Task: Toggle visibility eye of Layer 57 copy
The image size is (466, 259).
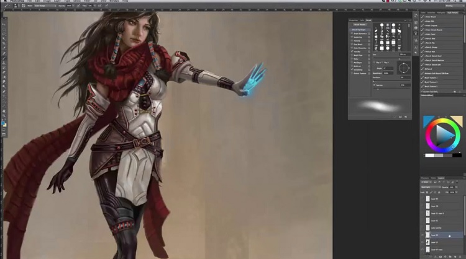Action: pos(423,250)
